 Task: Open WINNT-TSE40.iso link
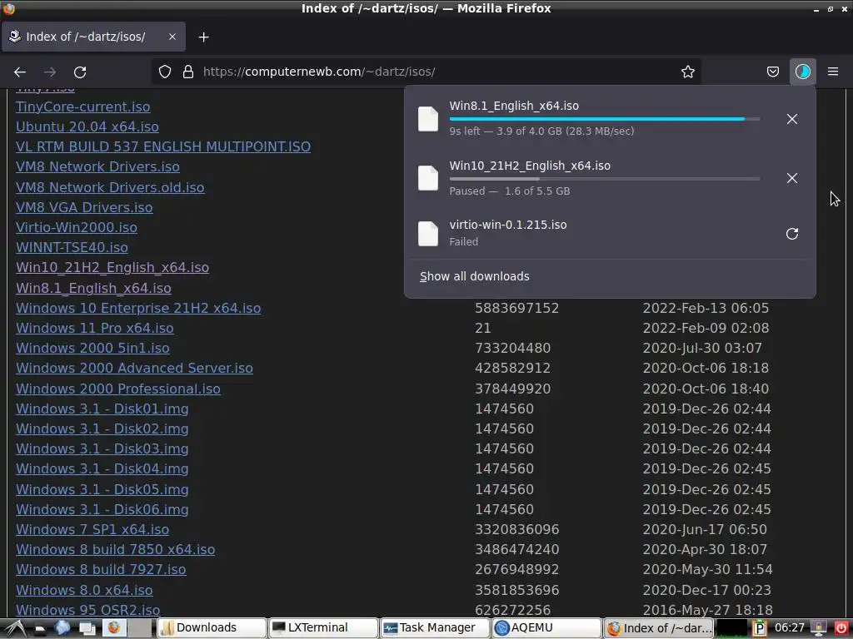[x=72, y=248]
